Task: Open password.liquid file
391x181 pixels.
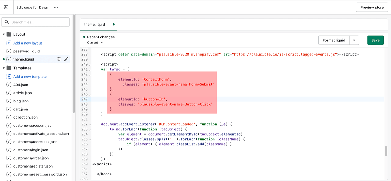Action: 26,51
